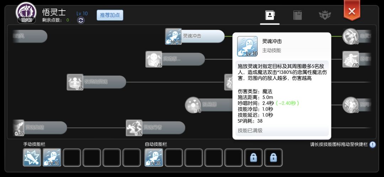Click the 牧师的灵魂 label
The height and width of the screenshot is (177, 384).
pyautogui.click(x=96, y=82)
